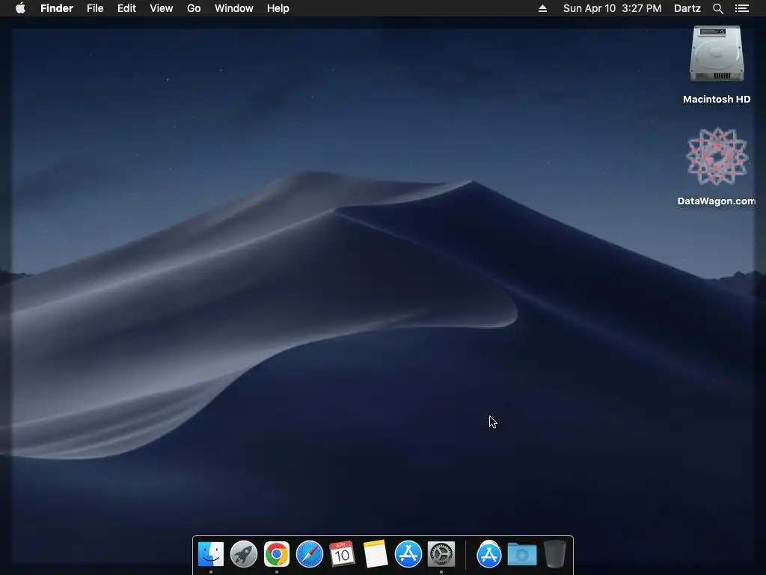Open the Downloads folder in Dock
766x575 pixels.
point(521,554)
